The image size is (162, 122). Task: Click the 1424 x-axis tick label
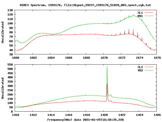[139, 115]
